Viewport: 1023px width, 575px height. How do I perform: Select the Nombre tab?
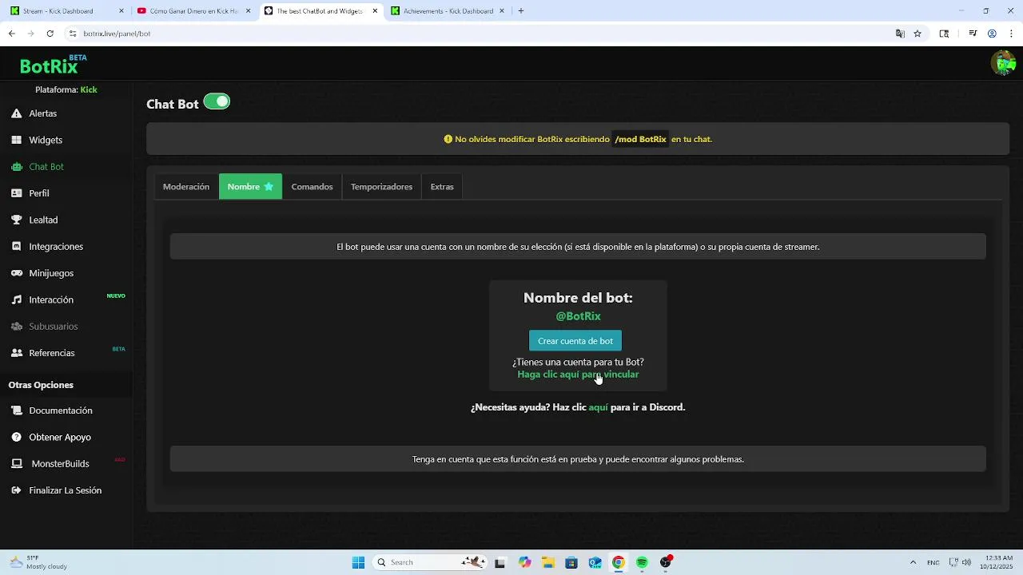(x=250, y=187)
